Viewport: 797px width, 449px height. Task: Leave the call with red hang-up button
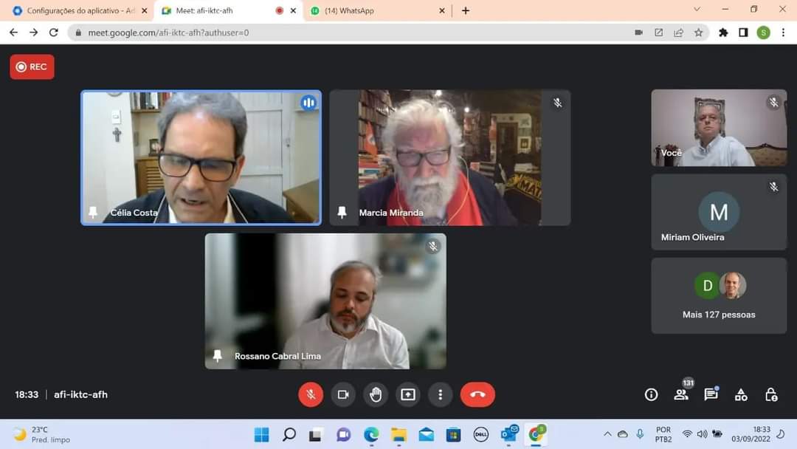point(477,394)
